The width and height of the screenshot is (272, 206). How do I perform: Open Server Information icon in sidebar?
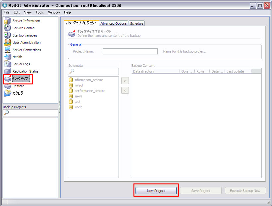click(x=7, y=21)
